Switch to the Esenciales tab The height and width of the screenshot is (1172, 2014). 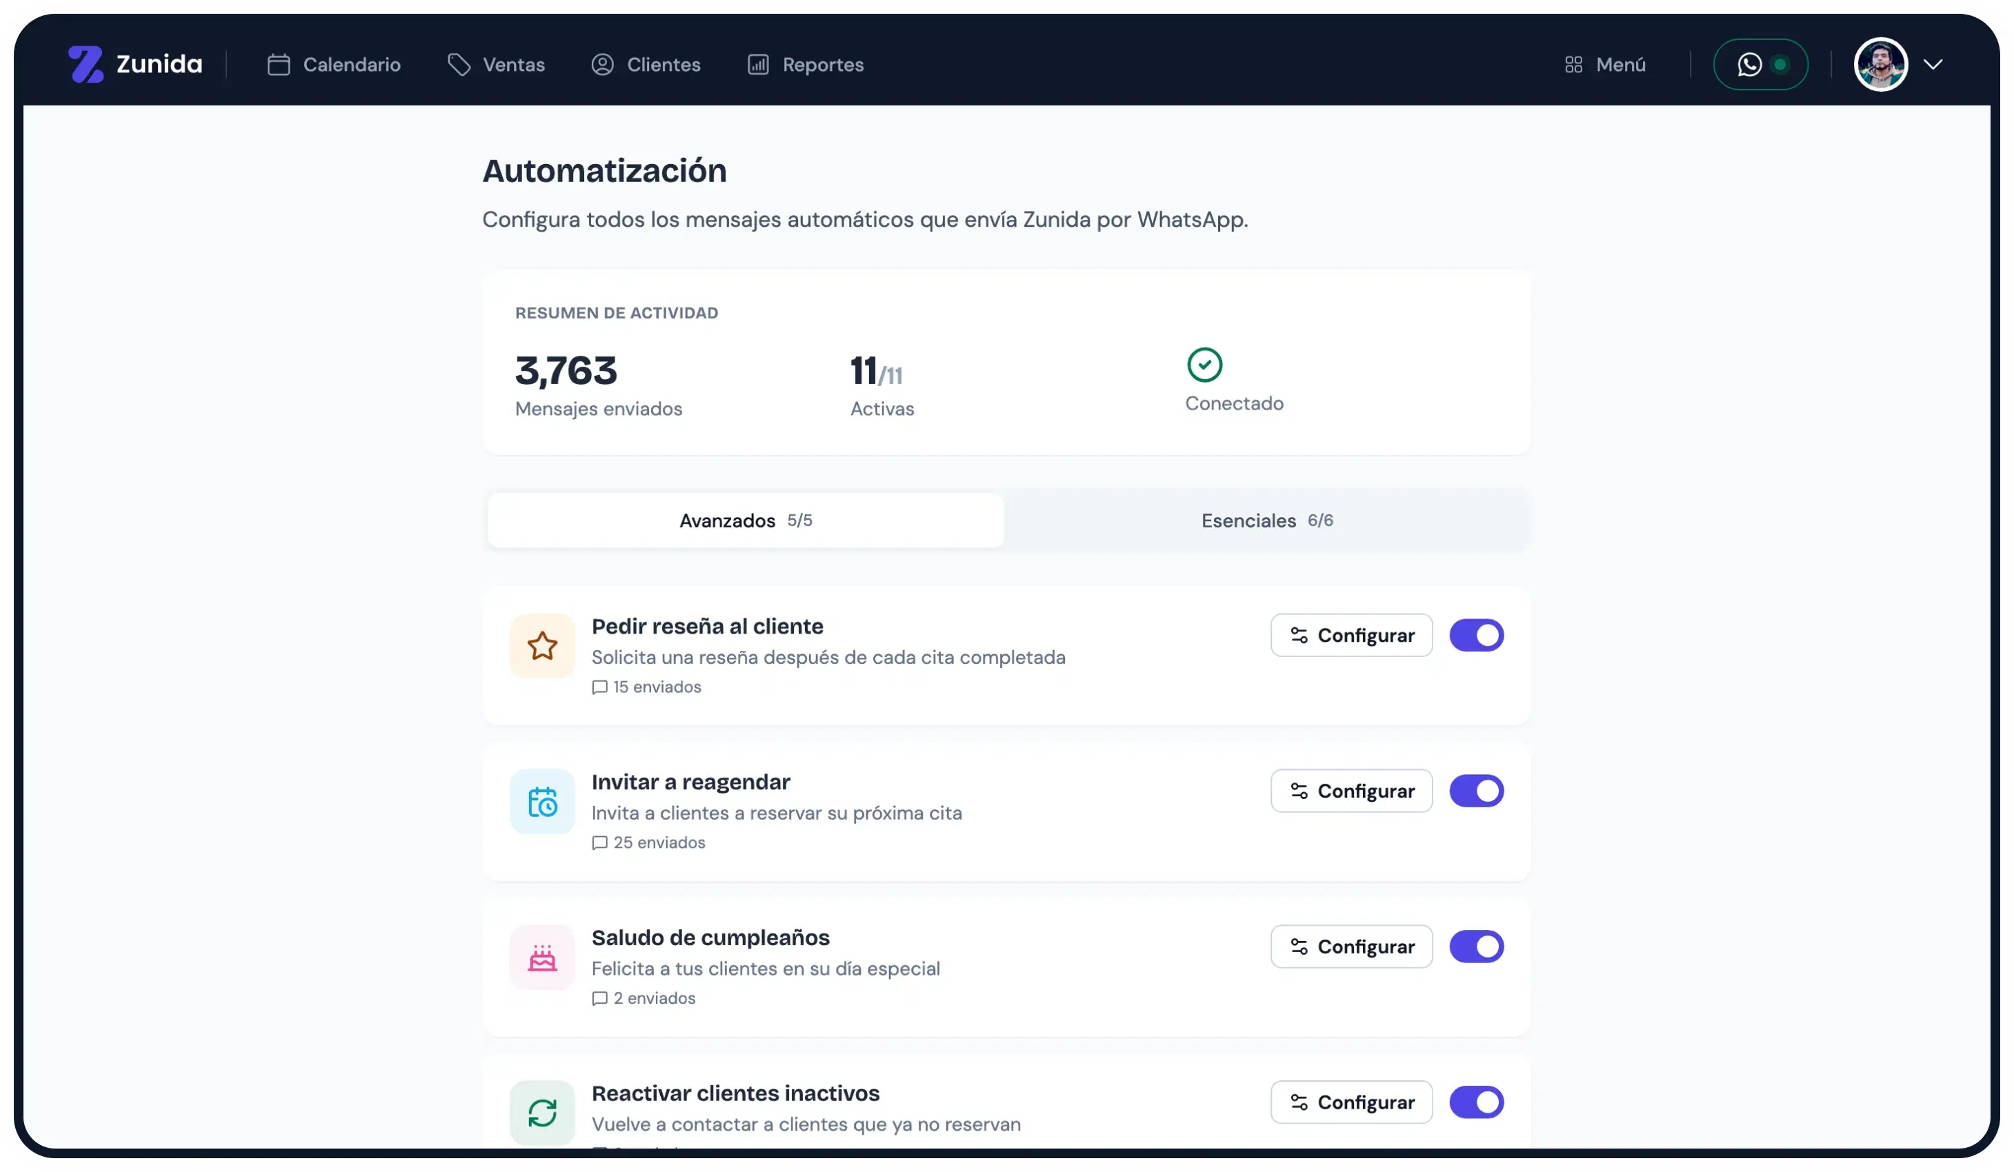coord(1267,521)
